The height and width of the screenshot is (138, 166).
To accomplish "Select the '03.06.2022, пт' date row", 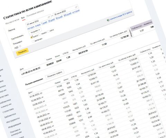I will click(39, 103).
